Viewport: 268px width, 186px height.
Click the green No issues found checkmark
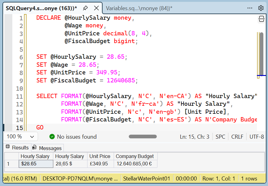coord(52,137)
